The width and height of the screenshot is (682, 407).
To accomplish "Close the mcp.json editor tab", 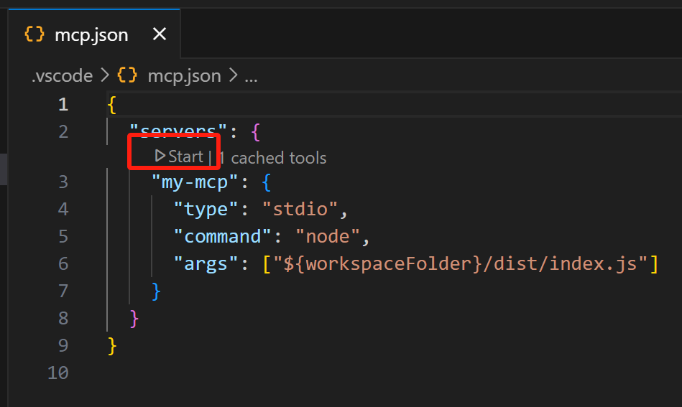I will [160, 34].
